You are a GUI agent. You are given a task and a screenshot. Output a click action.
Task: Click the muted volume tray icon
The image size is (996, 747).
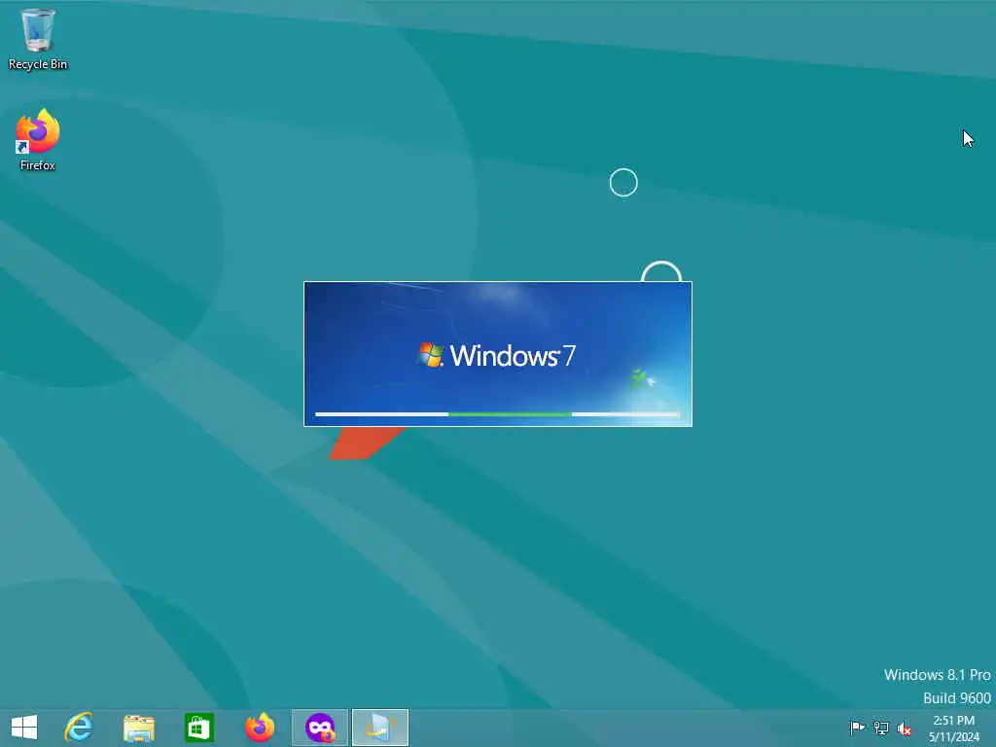click(x=904, y=729)
